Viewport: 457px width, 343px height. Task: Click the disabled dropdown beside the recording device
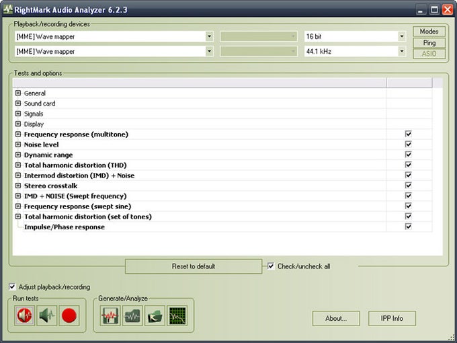pyautogui.click(x=259, y=51)
